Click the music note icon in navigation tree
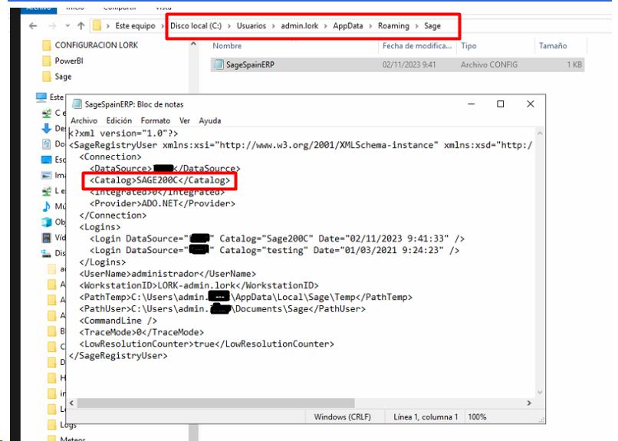Screen dimensions: 618x441 (47, 206)
